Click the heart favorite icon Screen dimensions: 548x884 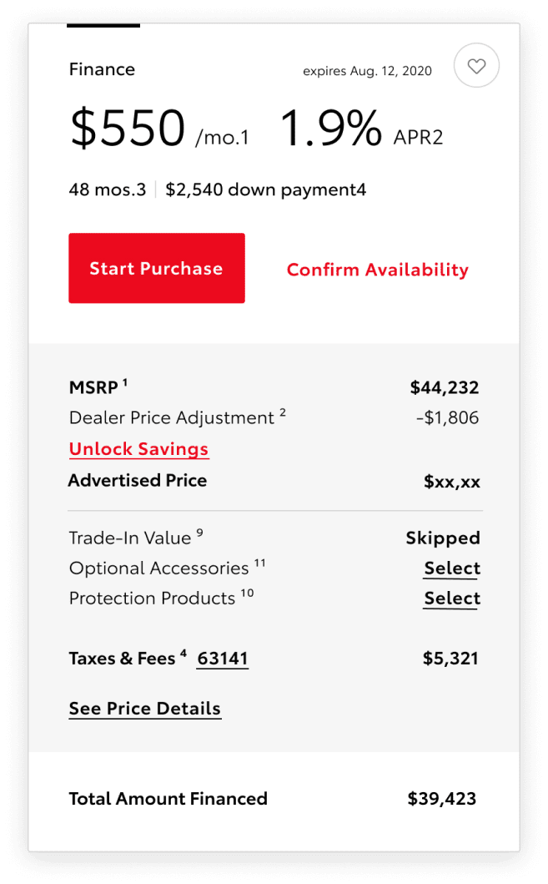pos(476,66)
